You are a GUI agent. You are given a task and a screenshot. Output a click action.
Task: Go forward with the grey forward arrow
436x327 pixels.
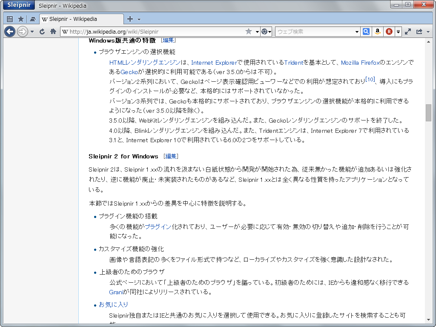pos(22,32)
